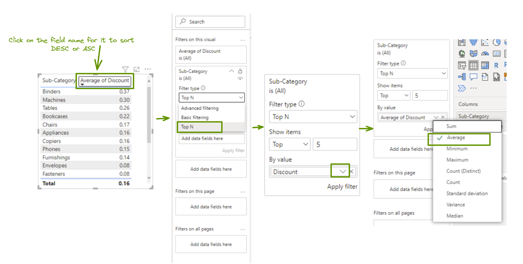Image resolution: width=523 pixels, height=264 pixels.
Task: Lock the Sub-Category filter card
Action: 239,71
